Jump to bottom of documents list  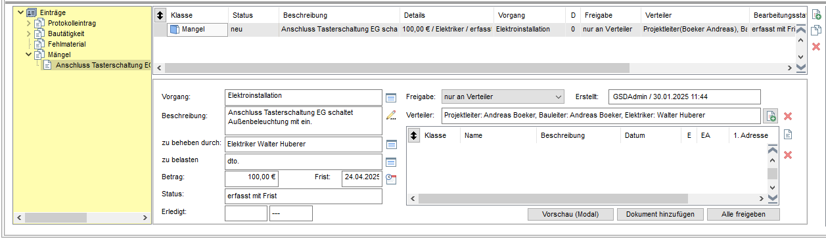click(773, 198)
